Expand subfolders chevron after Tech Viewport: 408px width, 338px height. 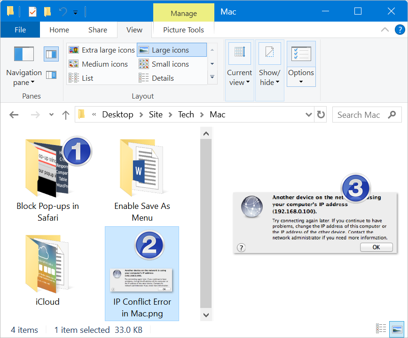tap(202, 115)
